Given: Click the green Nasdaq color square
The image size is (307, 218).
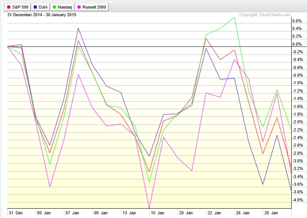Looking at the screenshot, I should (x=55, y=7).
